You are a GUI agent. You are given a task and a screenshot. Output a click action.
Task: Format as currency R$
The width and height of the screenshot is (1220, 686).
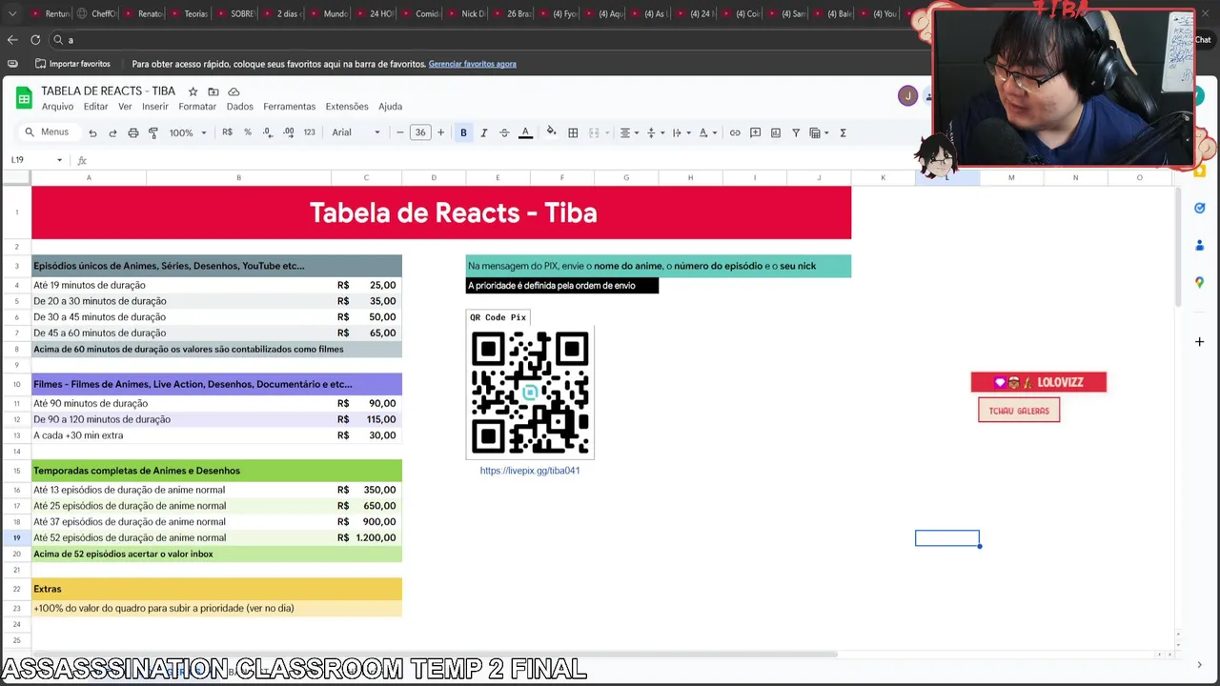coord(227,132)
